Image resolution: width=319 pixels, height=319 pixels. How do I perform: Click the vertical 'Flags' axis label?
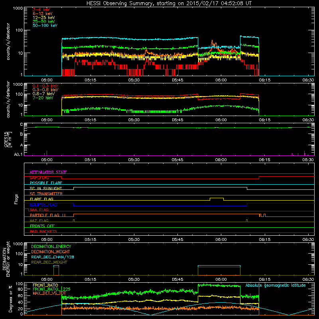click(16, 199)
